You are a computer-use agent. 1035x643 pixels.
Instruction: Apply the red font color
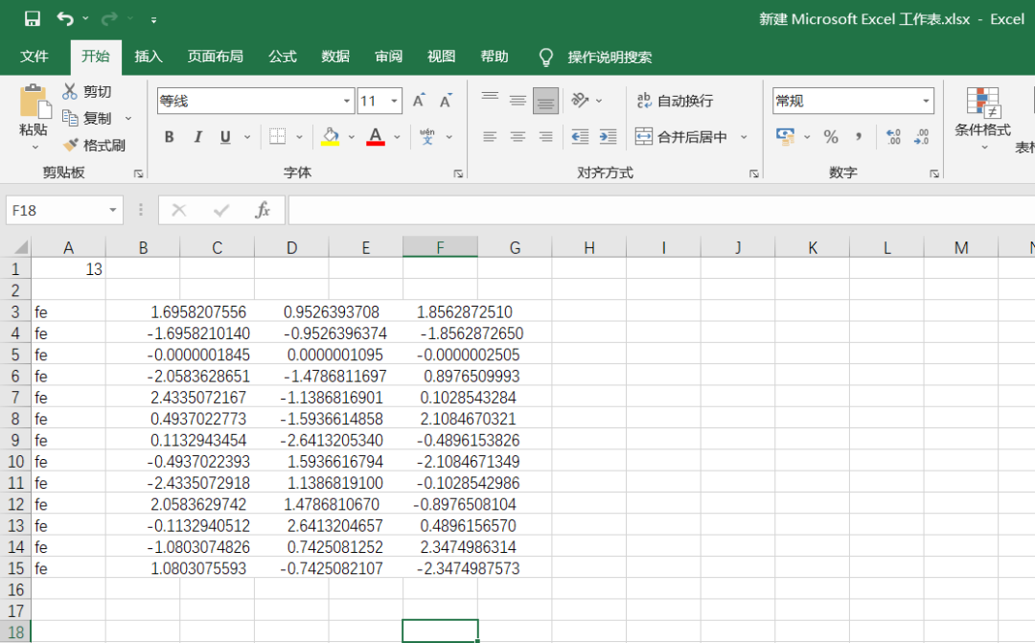[x=376, y=137]
